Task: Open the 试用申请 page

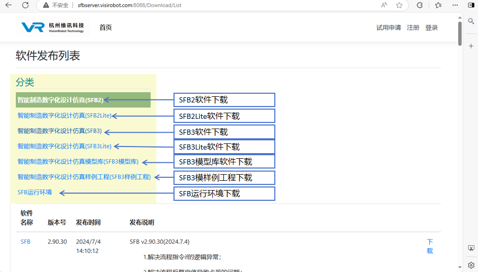Action: coord(388,28)
